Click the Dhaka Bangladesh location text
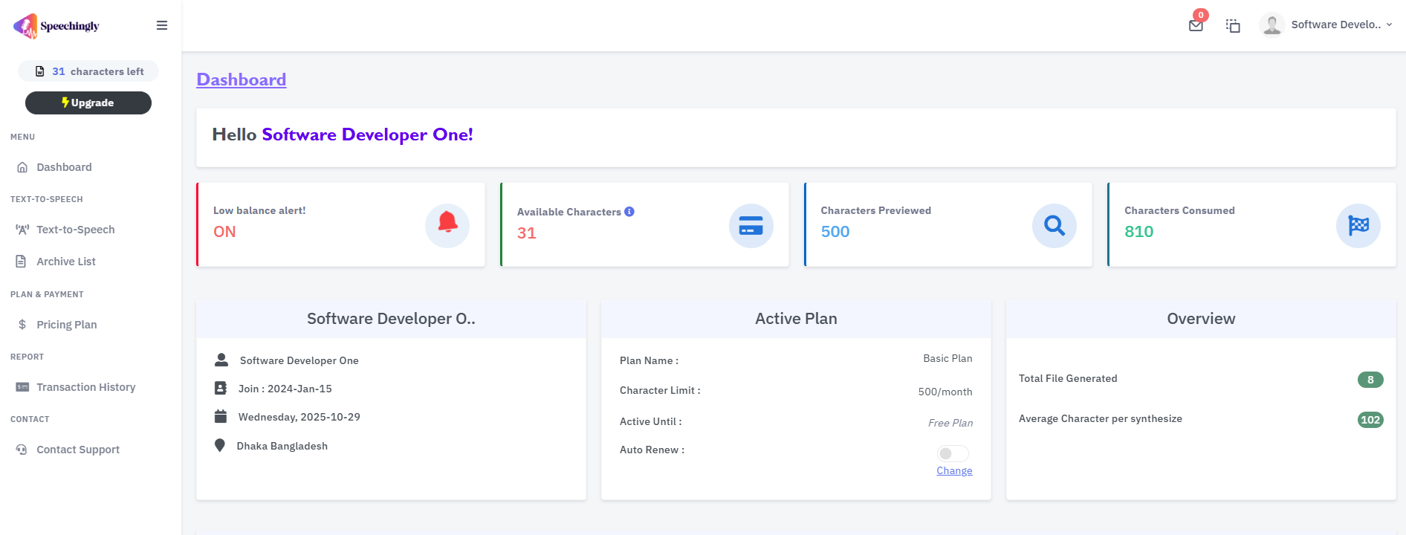Viewport: 1406px width, 535px height. point(282,446)
